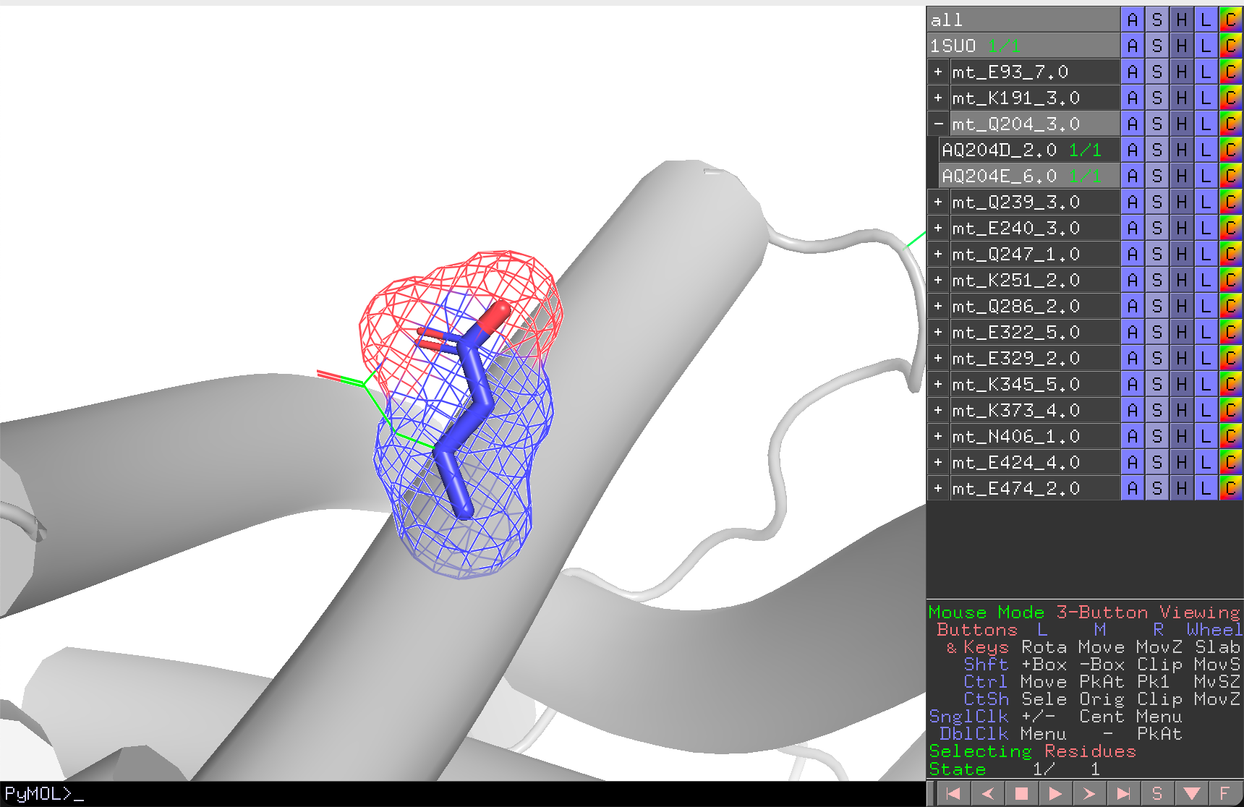The image size is (1244, 807).
Task: Open the Hide menu for mt_K191_3.0
Action: (1181, 98)
